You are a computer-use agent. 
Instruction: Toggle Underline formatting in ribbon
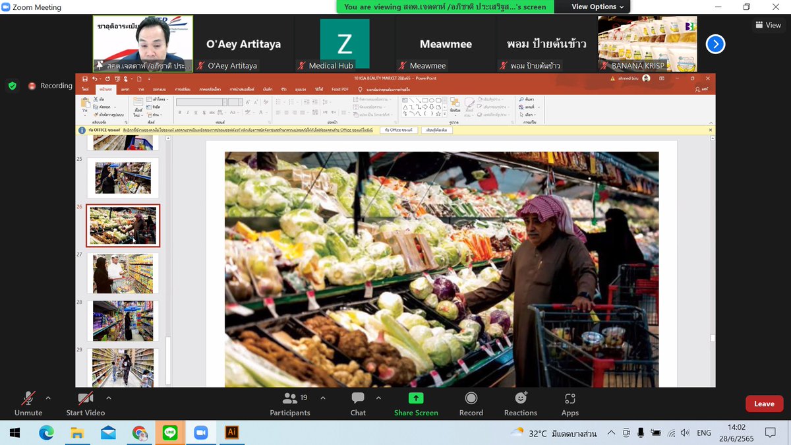pyautogui.click(x=196, y=113)
